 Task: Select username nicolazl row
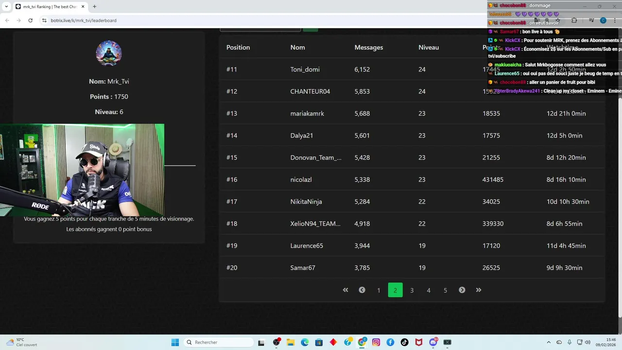click(301, 179)
